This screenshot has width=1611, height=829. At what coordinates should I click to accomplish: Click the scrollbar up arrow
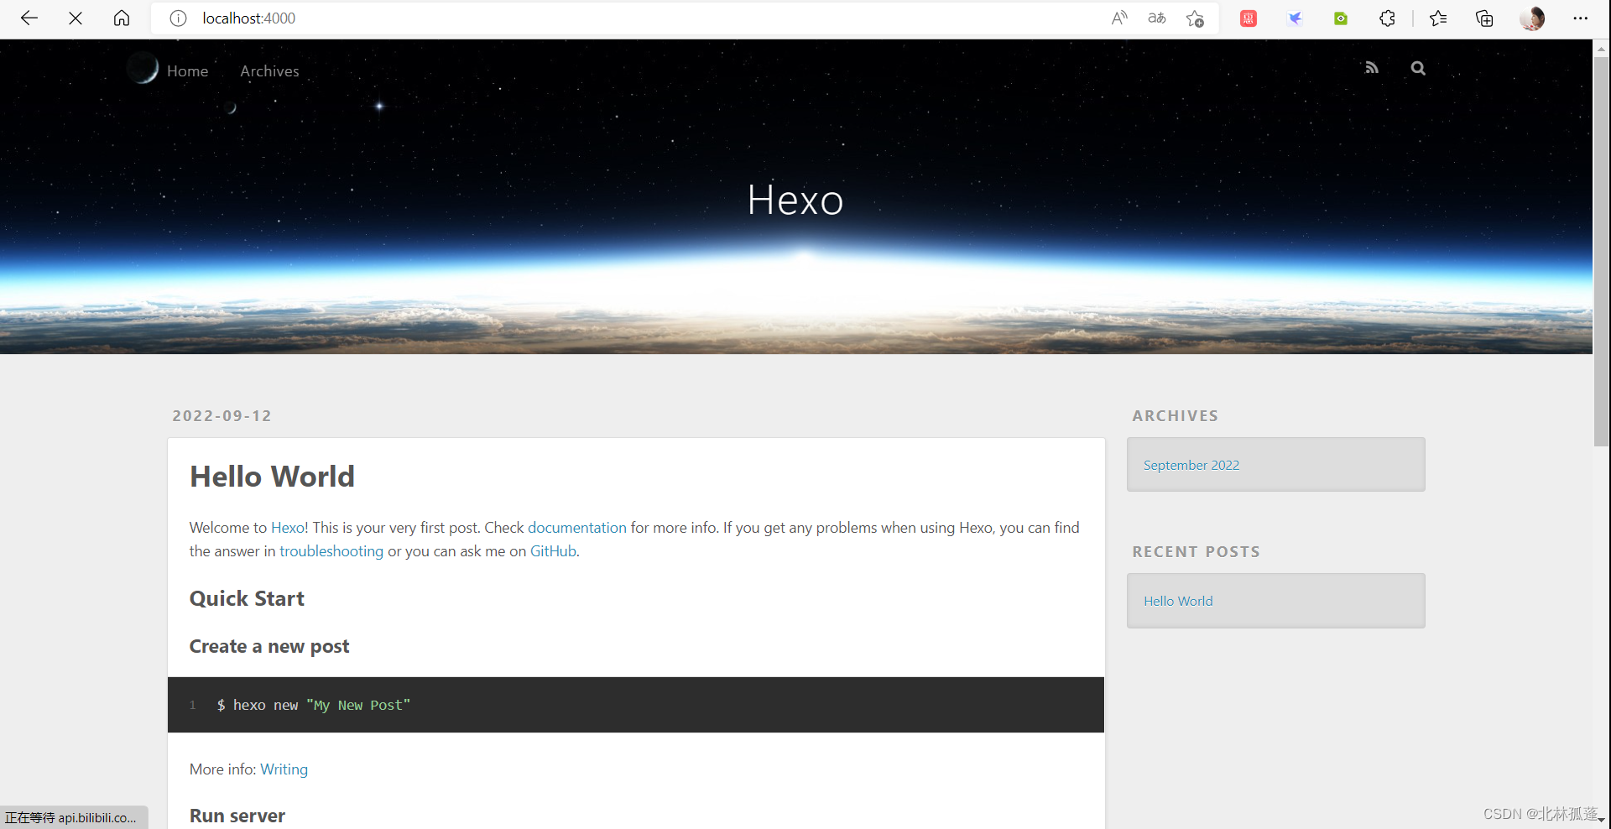coord(1602,48)
